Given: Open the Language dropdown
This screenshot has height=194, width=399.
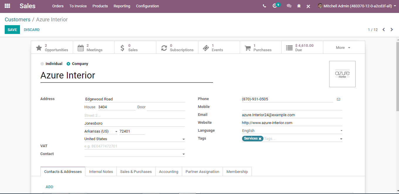Looking at the screenshot, I should point(292,131).
